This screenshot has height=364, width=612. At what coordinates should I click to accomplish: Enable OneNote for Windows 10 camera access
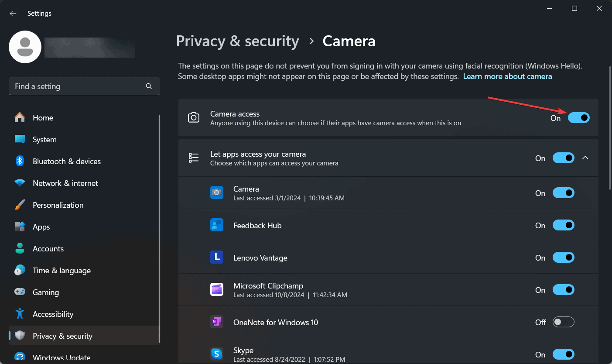(563, 322)
